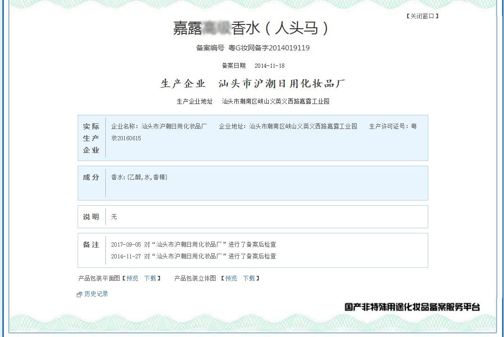
Task: Click the 生产企业地址 address text
Action: point(275,101)
